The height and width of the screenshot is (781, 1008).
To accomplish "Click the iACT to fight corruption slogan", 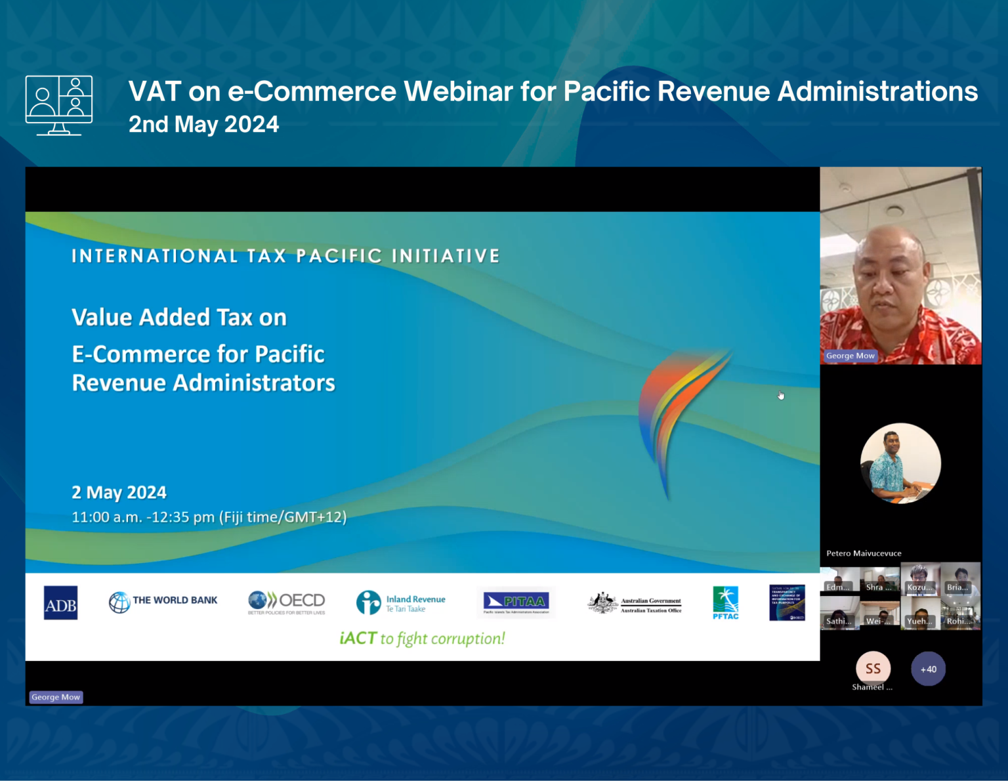I will [x=422, y=637].
